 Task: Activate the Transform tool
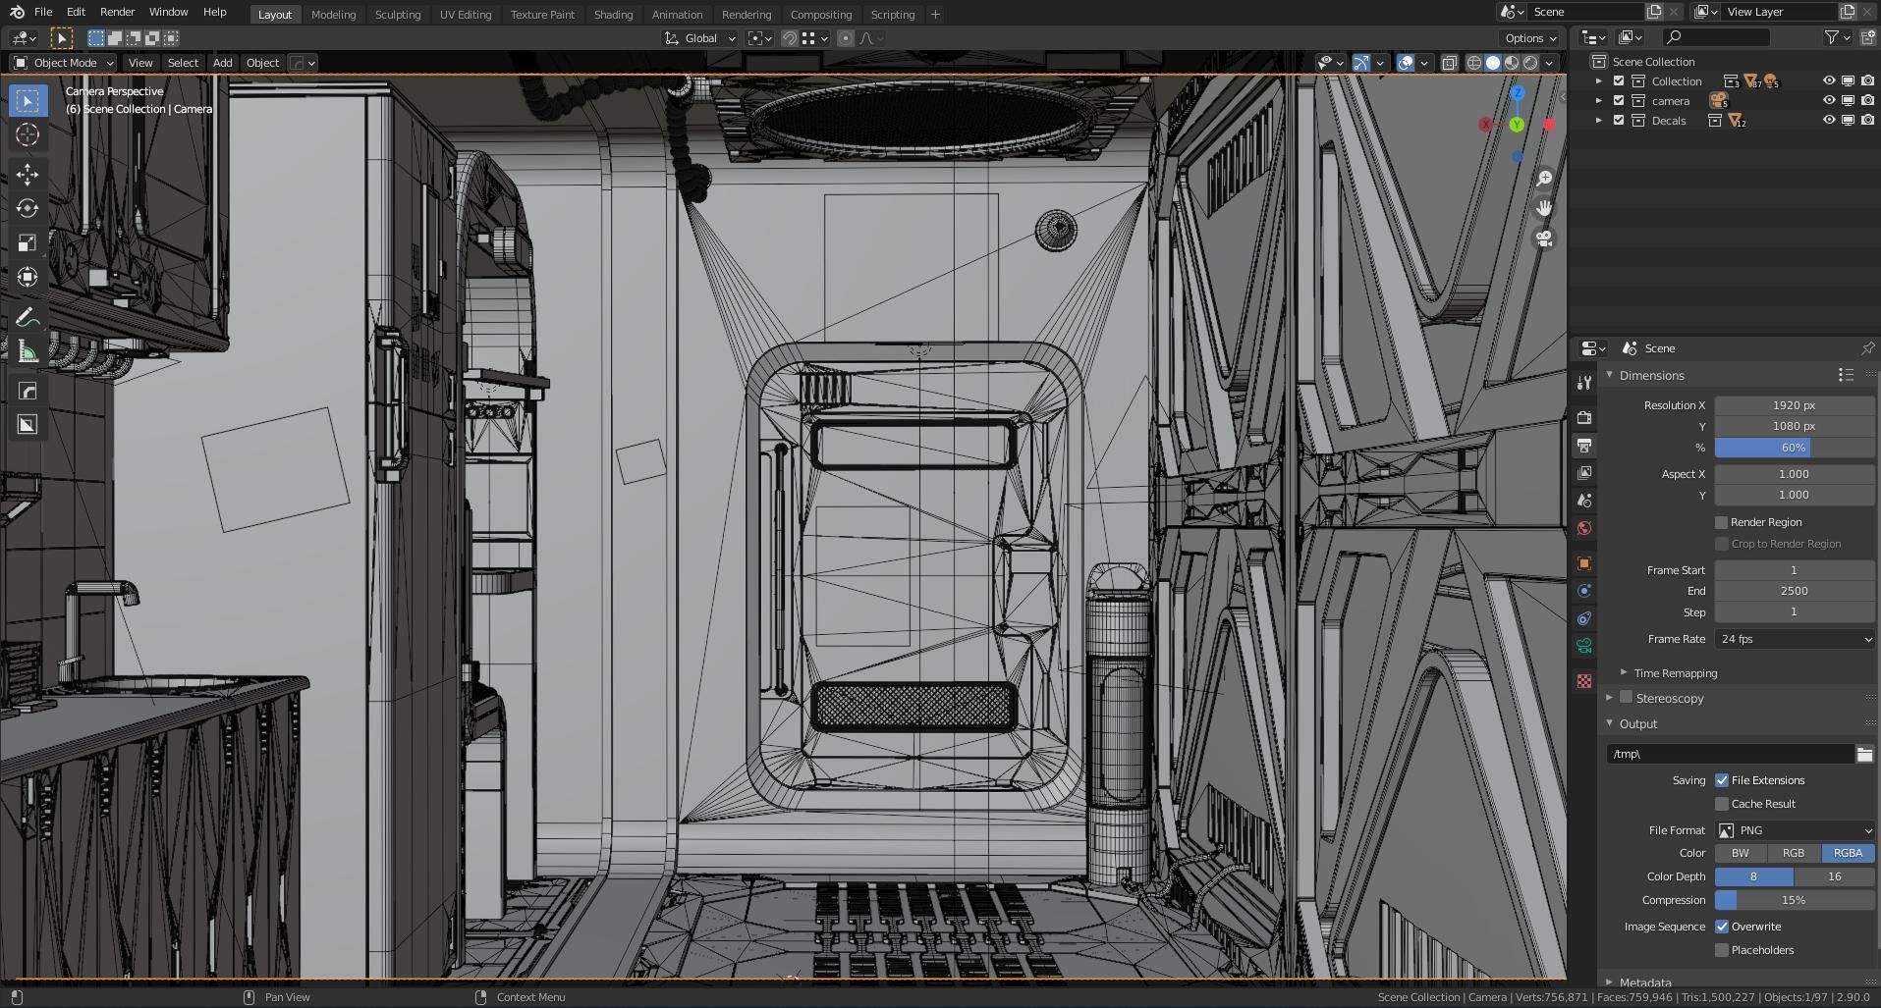[x=28, y=277]
